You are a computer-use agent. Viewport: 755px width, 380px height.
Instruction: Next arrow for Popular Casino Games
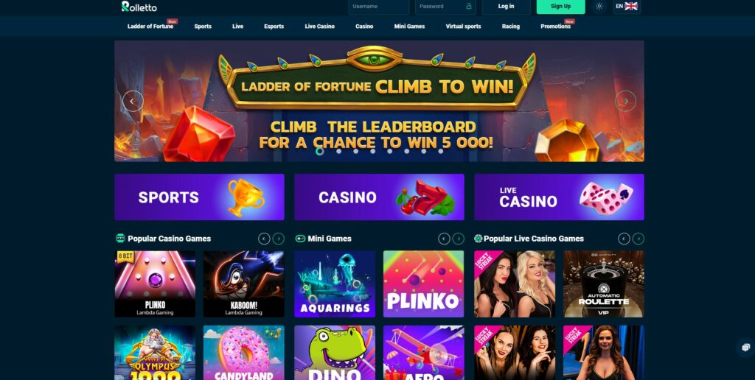tap(278, 239)
